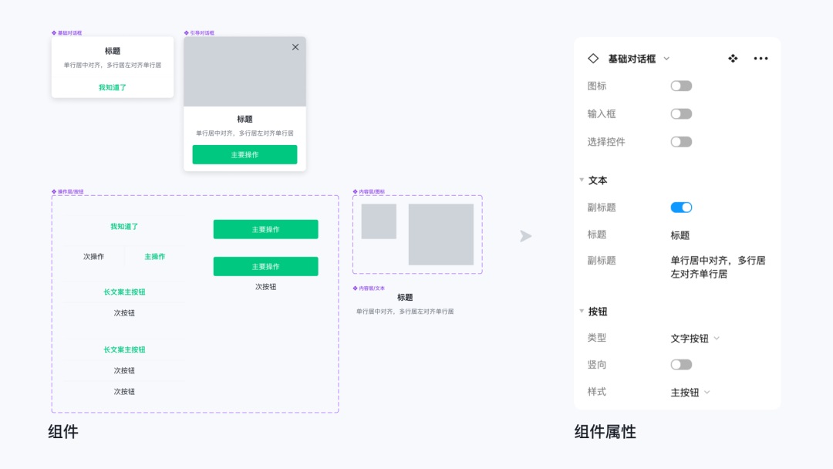Click the description line under 内容层/文本 标题
Viewport: 833px width, 469px height.
[x=405, y=312]
